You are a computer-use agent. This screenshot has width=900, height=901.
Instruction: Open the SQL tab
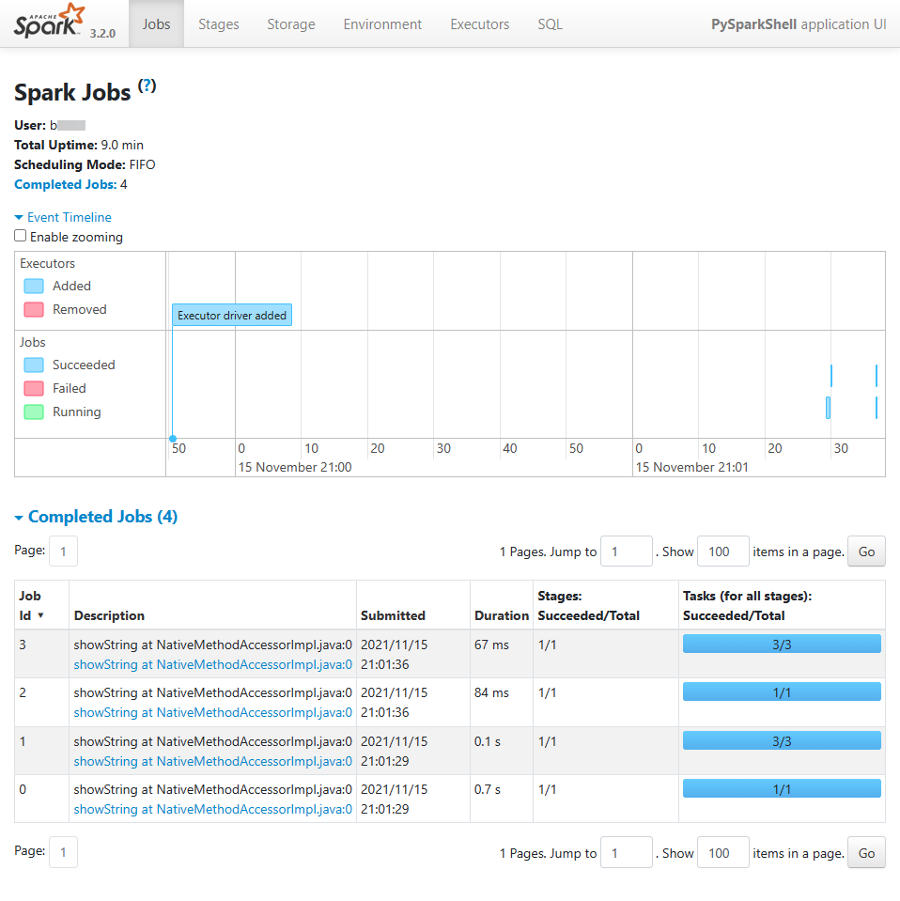pyautogui.click(x=550, y=24)
